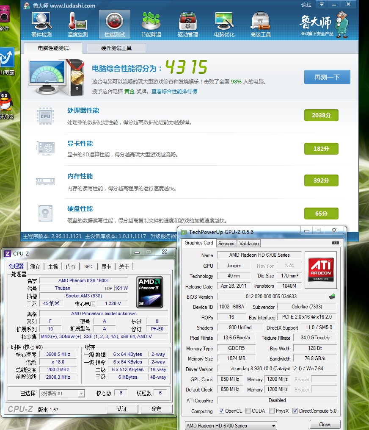The image size is (369, 430).
Task: Open the 显卡性能 heading link
Action: (x=80, y=144)
